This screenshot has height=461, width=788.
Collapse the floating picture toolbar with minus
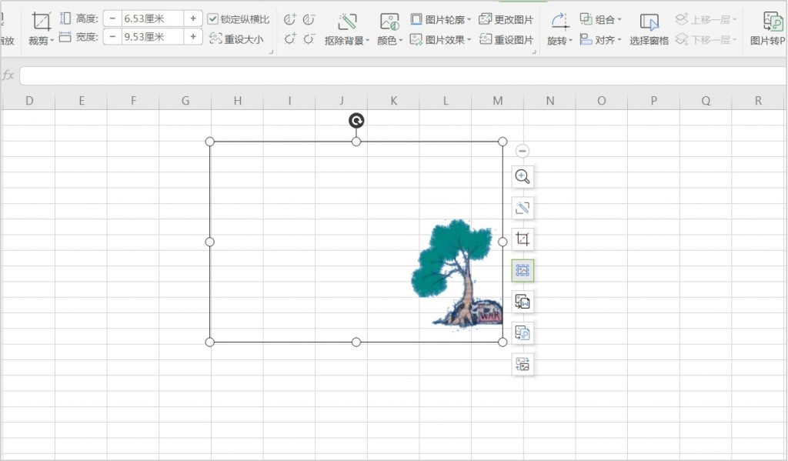pos(523,151)
